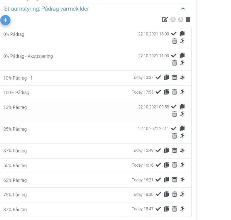Click checkmark for 0% Pådrag row

coord(174,34)
